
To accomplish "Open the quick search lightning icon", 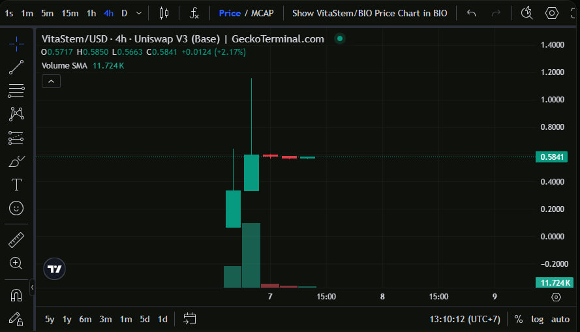I will coord(527,13).
